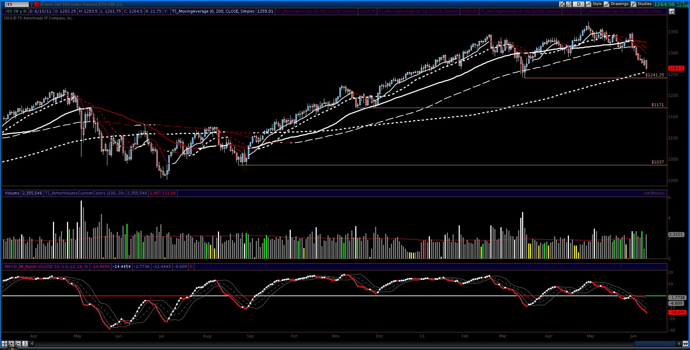Click the L: 1261.75 low value
Image resolution: width=690 pixels, height=350 pixels.
point(111,12)
